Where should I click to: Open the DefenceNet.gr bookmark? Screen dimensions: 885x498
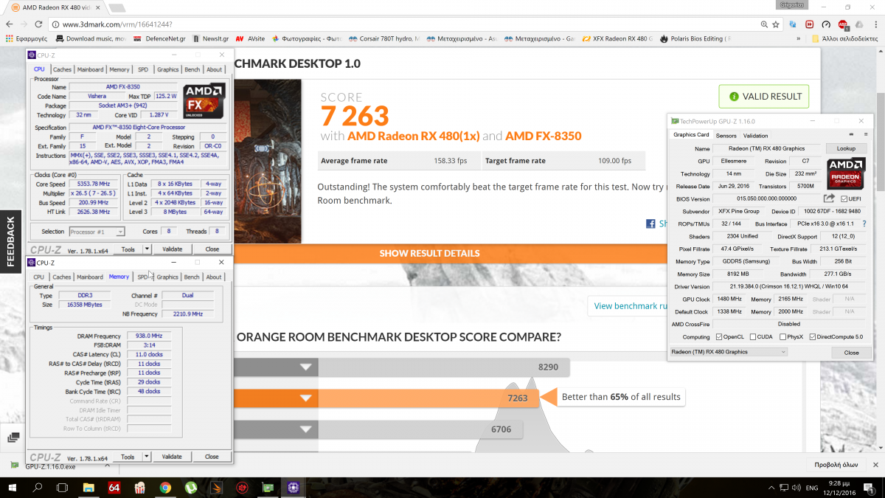click(x=158, y=38)
